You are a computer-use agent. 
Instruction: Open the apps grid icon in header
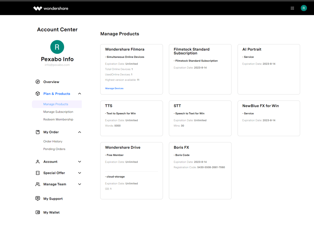tap(293, 8)
